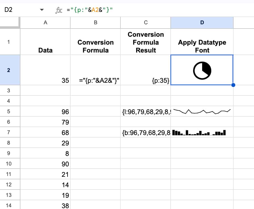Click into the formula bar text
The image size is (254, 209).
(x=90, y=10)
